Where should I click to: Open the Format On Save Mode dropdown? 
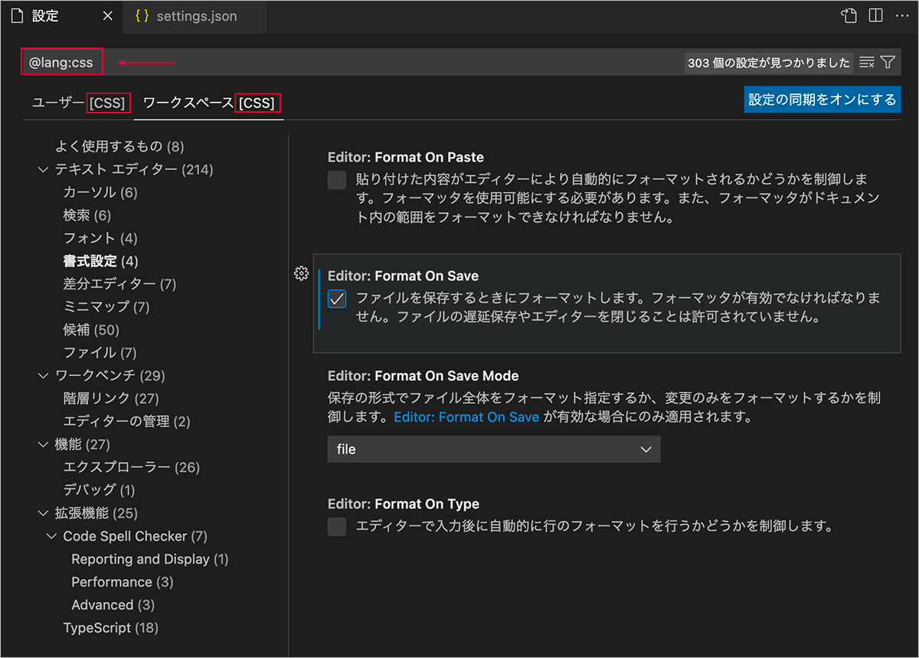coord(493,450)
